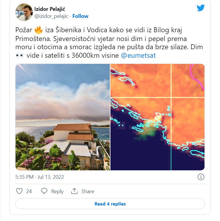220x221 pixels.
Task: Open the 5:35 PM Jul 13, 2022 timestamp
Action: pos(40,177)
